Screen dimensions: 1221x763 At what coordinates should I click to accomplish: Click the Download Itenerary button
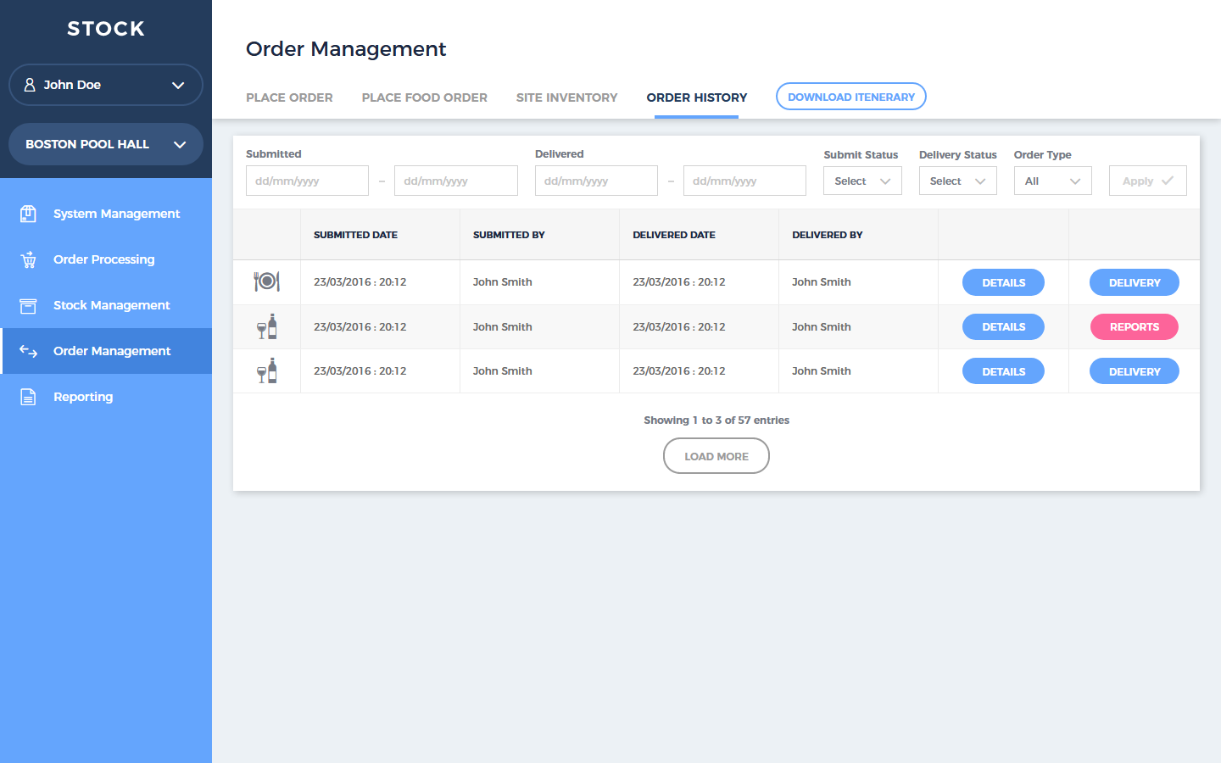(850, 97)
